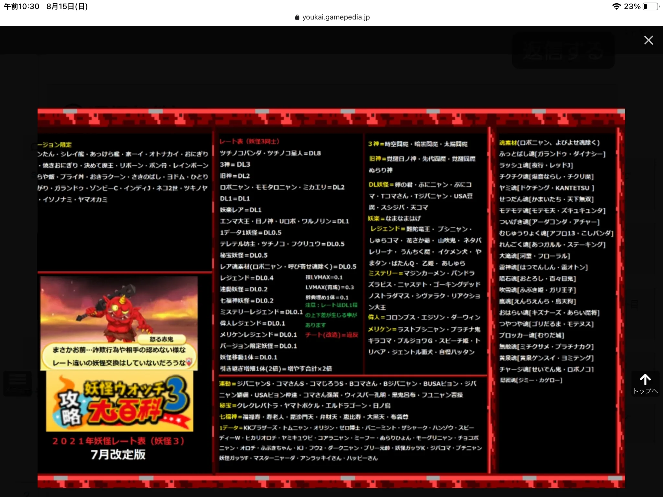663x497 pixels.
Task: Tap the 秘宝=クレクレパトラ line
Action: coord(305,405)
